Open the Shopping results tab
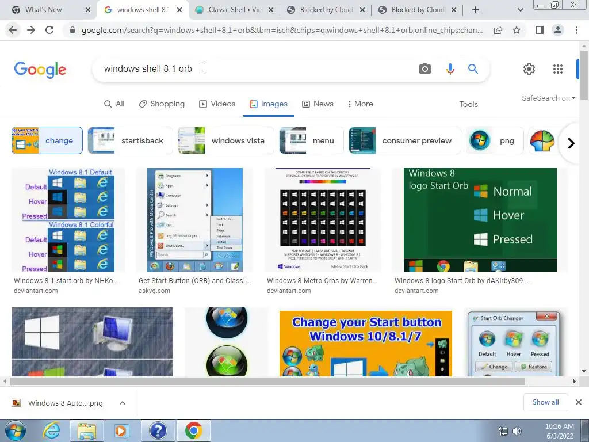 pyautogui.click(x=162, y=104)
